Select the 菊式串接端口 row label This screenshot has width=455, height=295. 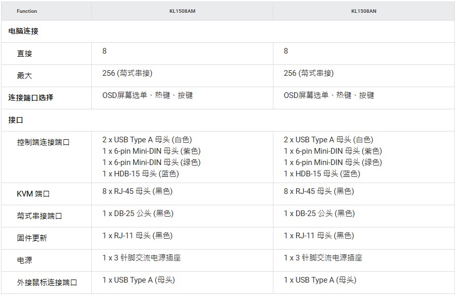pyautogui.click(x=39, y=216)
